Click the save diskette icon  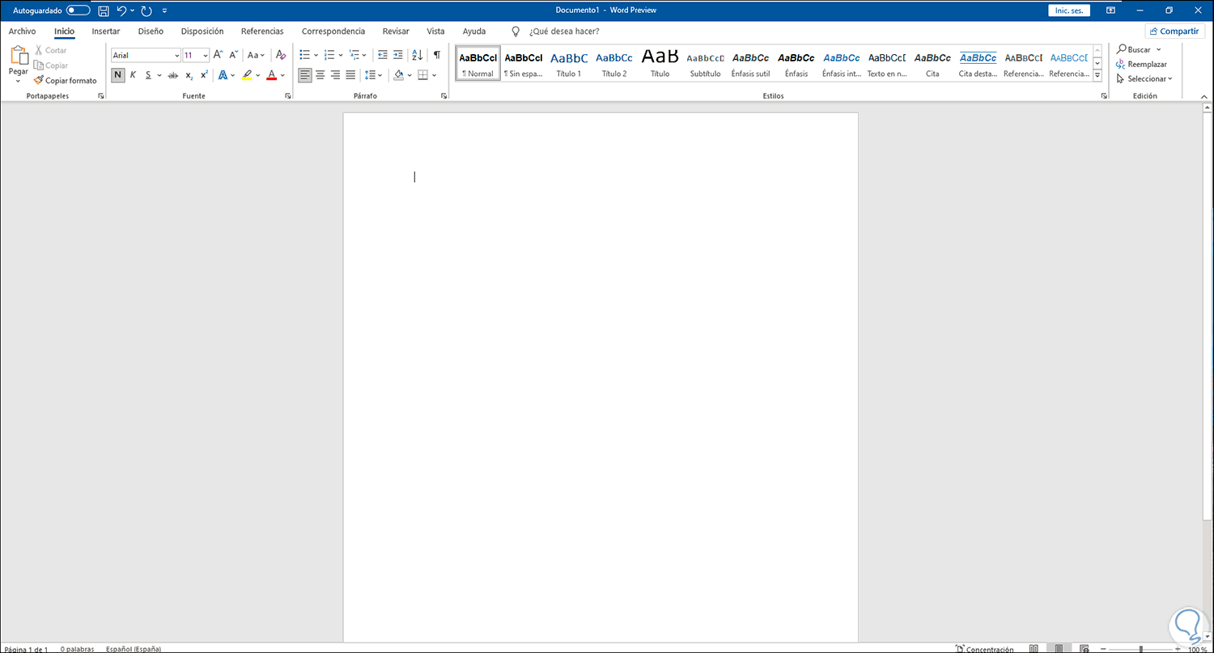point(104,11)
